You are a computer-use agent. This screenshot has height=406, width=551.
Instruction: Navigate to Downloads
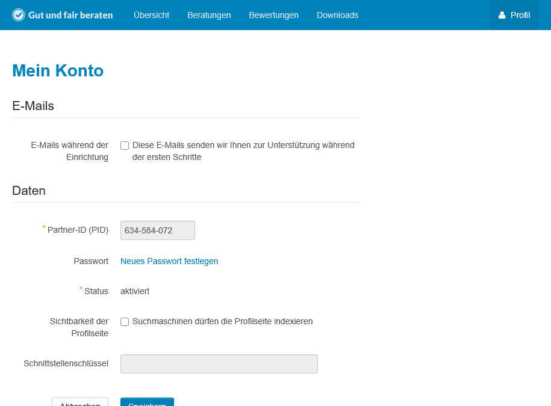pyautogui.click(x=337, y=15)
